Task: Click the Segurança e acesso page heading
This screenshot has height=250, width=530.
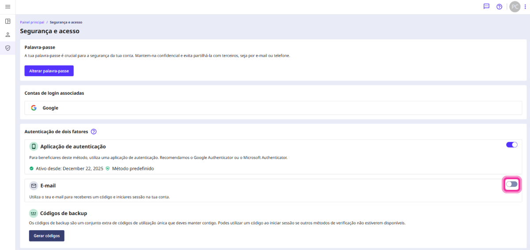Action: click(x=49, y=31)
